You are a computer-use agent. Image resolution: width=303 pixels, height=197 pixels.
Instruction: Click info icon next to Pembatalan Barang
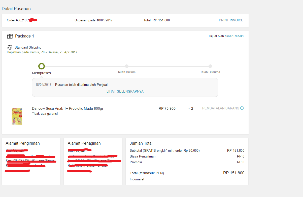(242, 108)
